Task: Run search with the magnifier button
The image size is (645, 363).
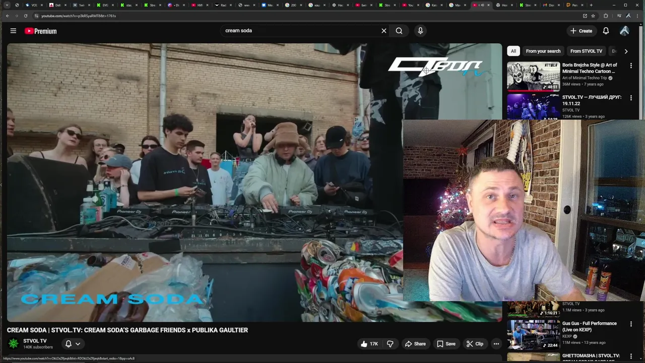Action: point(399,31)
